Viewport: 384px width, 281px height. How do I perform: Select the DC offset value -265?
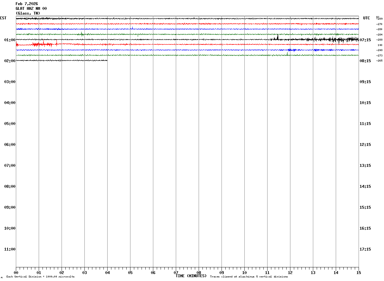tap(379, 61)
